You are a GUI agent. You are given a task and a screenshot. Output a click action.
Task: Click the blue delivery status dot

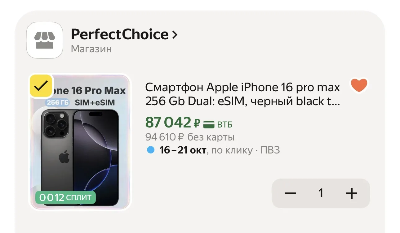click(x=150, y=150)
